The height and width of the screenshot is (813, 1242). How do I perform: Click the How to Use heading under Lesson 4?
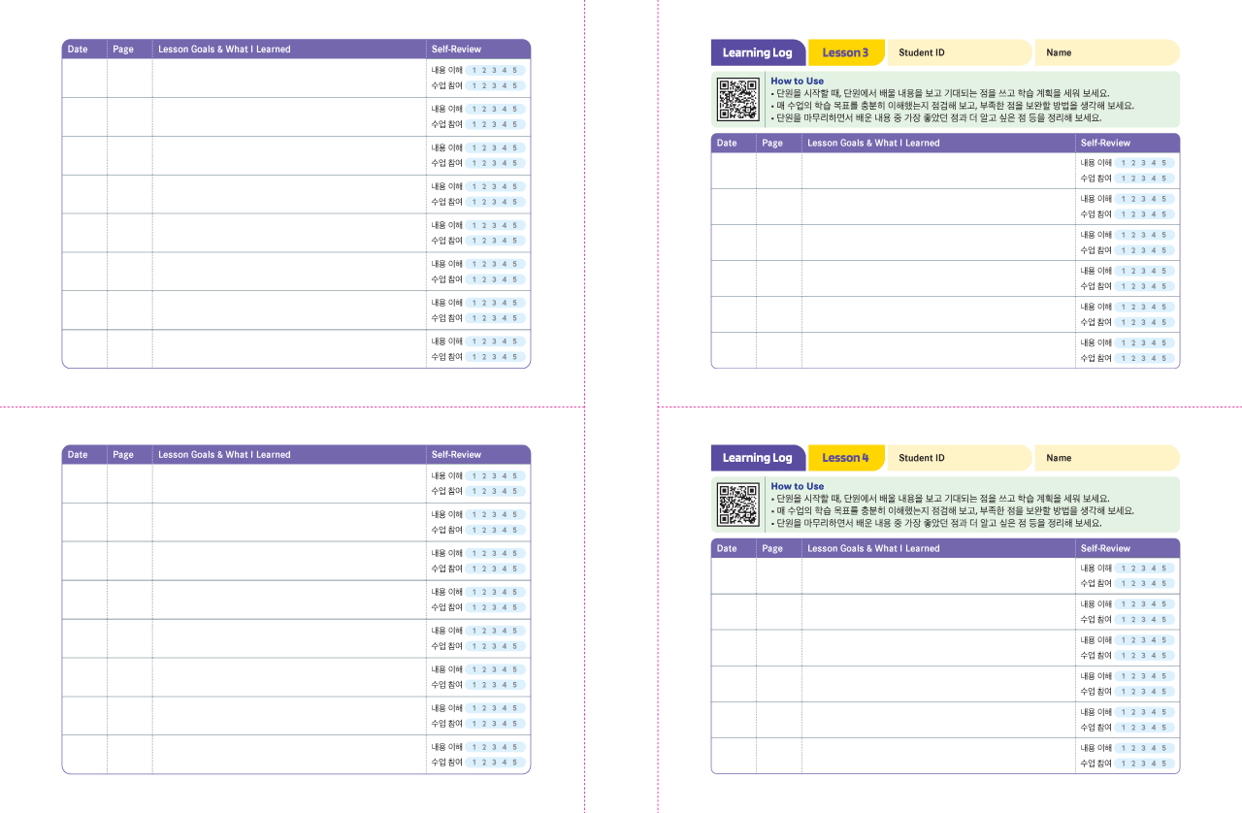click(x=797, y=486)
